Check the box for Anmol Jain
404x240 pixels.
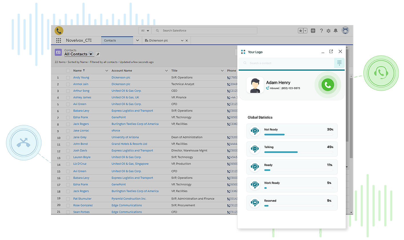point(68,84)
